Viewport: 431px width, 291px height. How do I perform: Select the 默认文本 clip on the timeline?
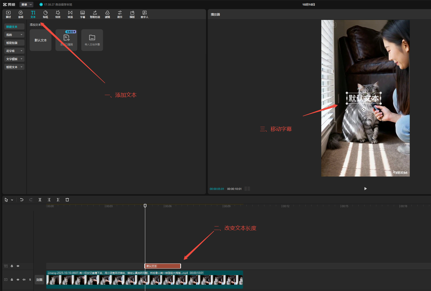pos(163,266)
